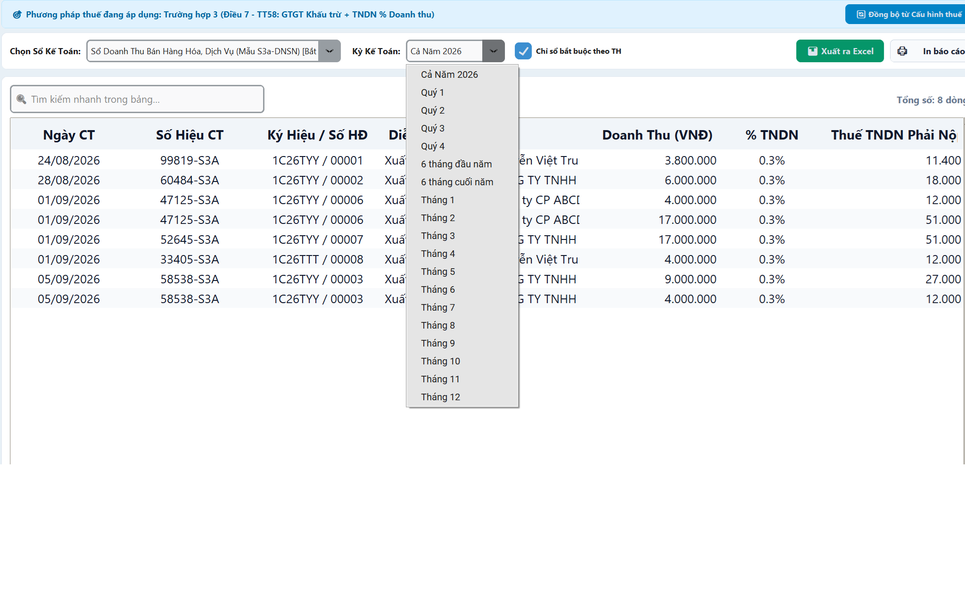Click revenue value 3.800.000
965x594 pixels.
pyautogui.click(x=691, y=160)
